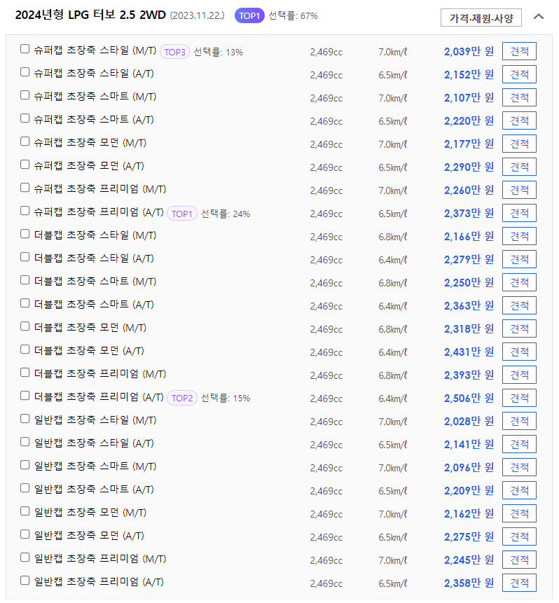Click the 2,506만 원 price
The width and height of the screenshot is (559, 603).
[x=469, y=398]
